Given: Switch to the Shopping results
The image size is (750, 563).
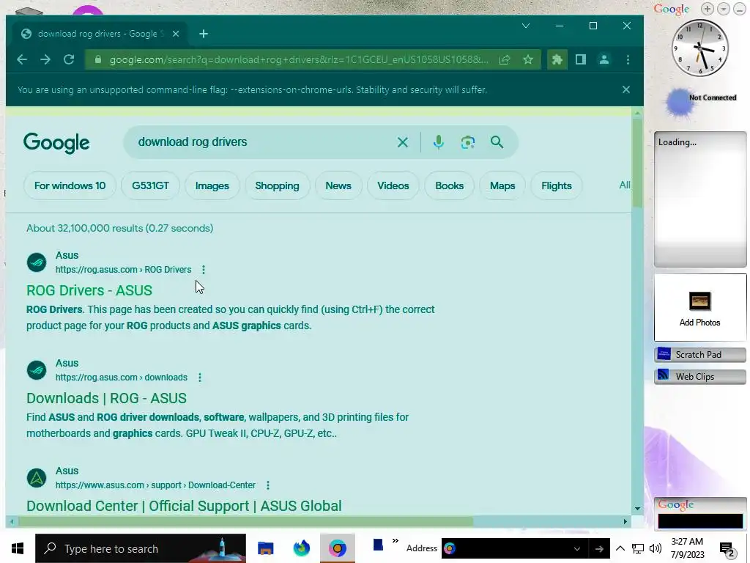Looking at the screenshot, I should pos(277,185).
